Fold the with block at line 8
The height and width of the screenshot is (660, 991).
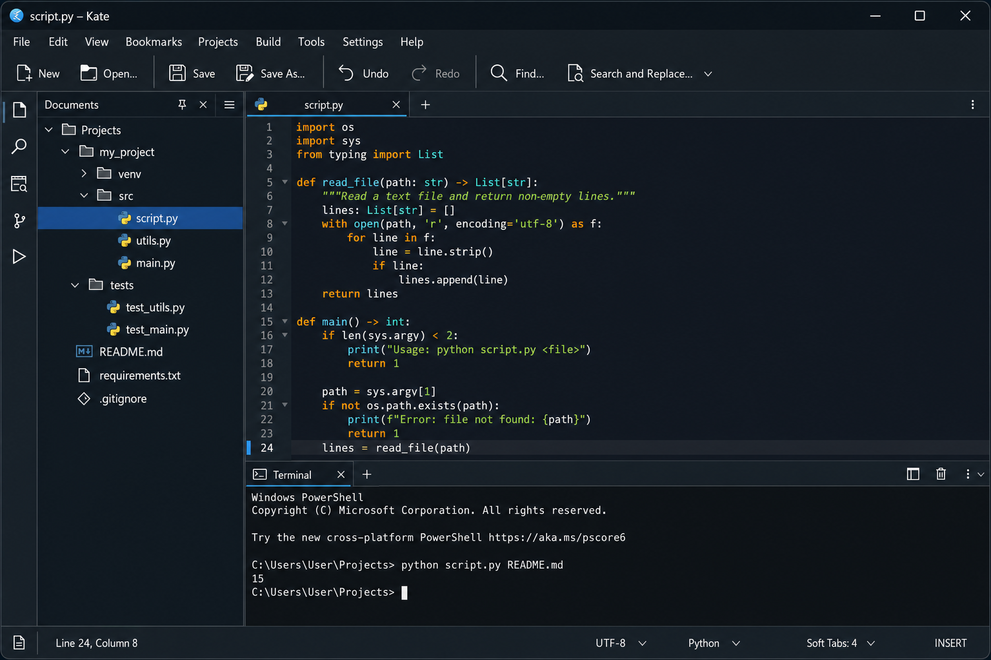pyautogui.click(x=285, y=224)
